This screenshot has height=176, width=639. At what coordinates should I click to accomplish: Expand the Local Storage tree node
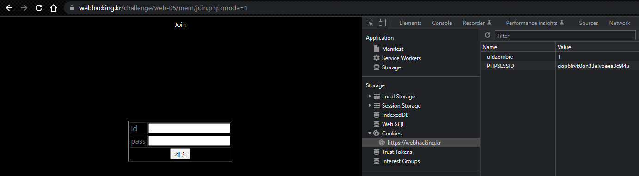click(370, 96)
